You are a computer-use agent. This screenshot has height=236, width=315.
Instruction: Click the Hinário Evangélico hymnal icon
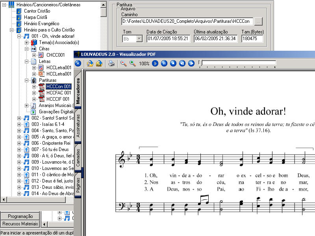point(19,24)
